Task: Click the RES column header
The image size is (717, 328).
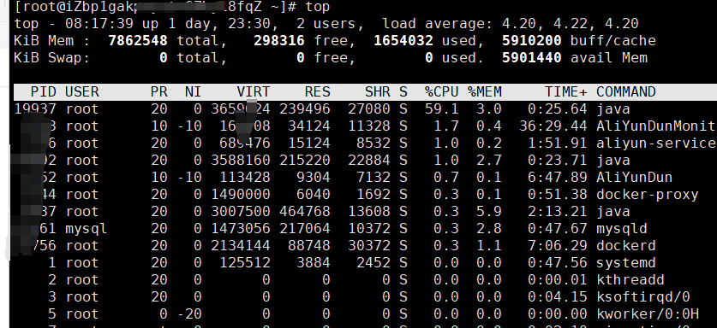Action: [x=317, y=92]
